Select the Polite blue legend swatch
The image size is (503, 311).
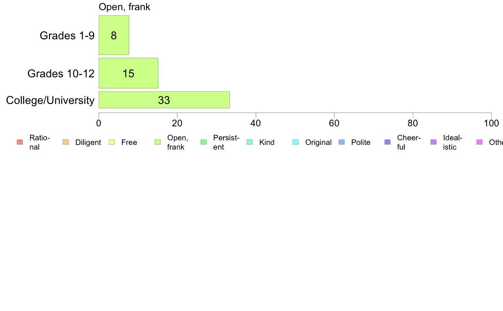(342, 142)
